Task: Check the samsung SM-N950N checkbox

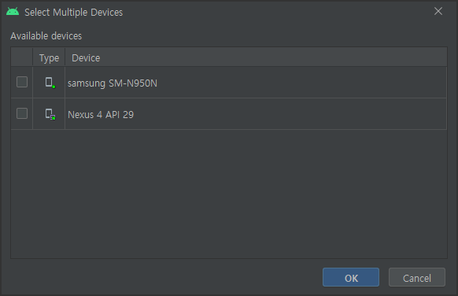Action: click(22, 82)
